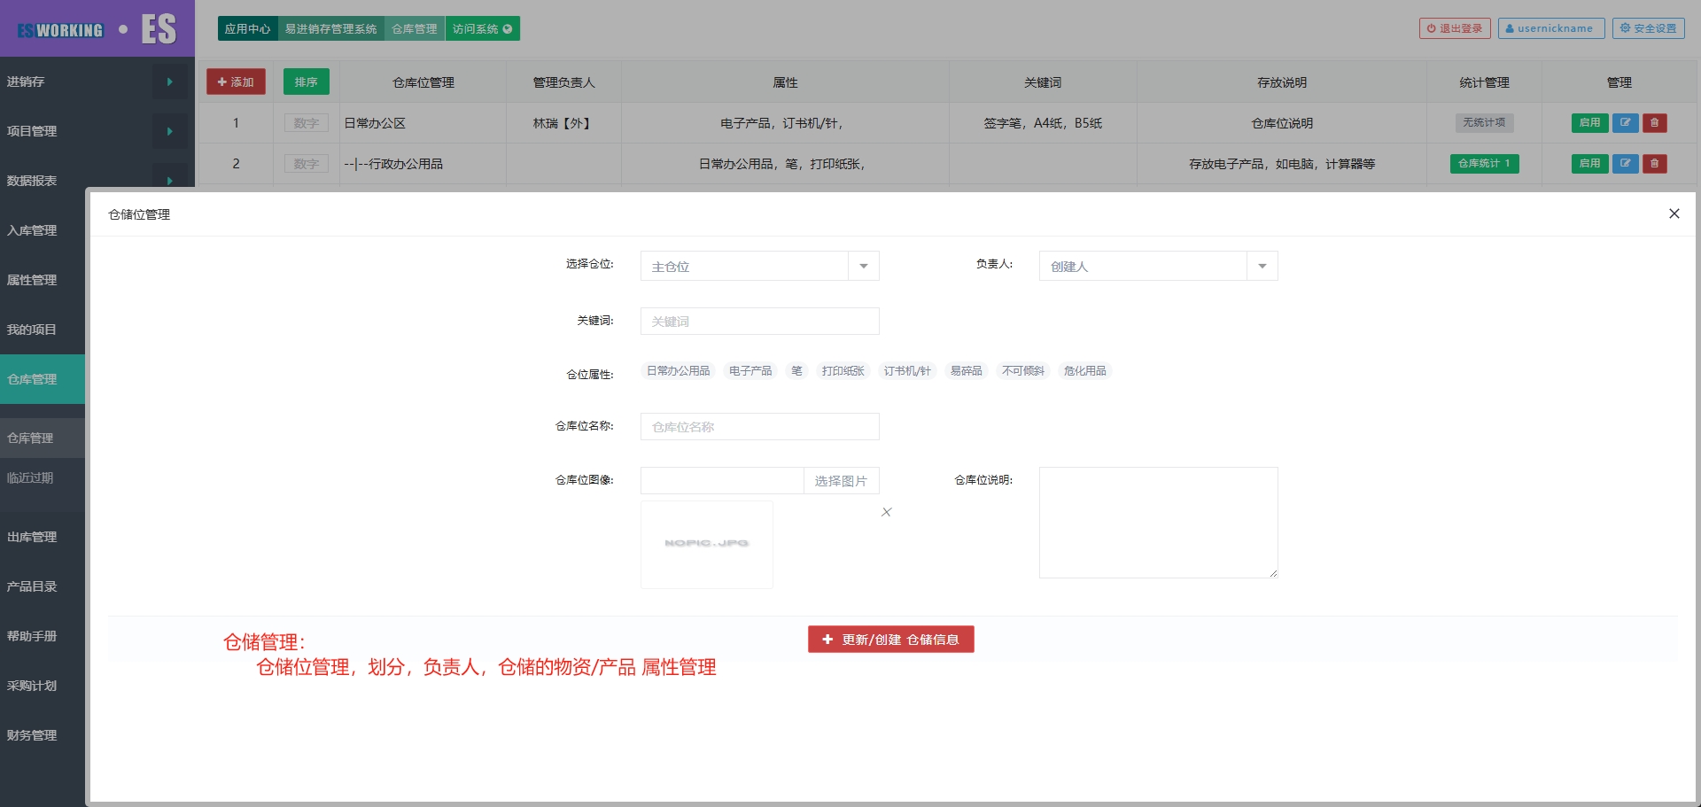Expand the 项目管理 sidebar arrow

point(169,131)
